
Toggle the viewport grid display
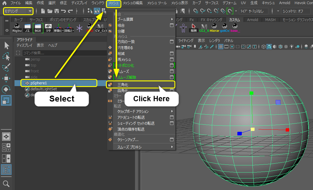click(x=221, y=47)
